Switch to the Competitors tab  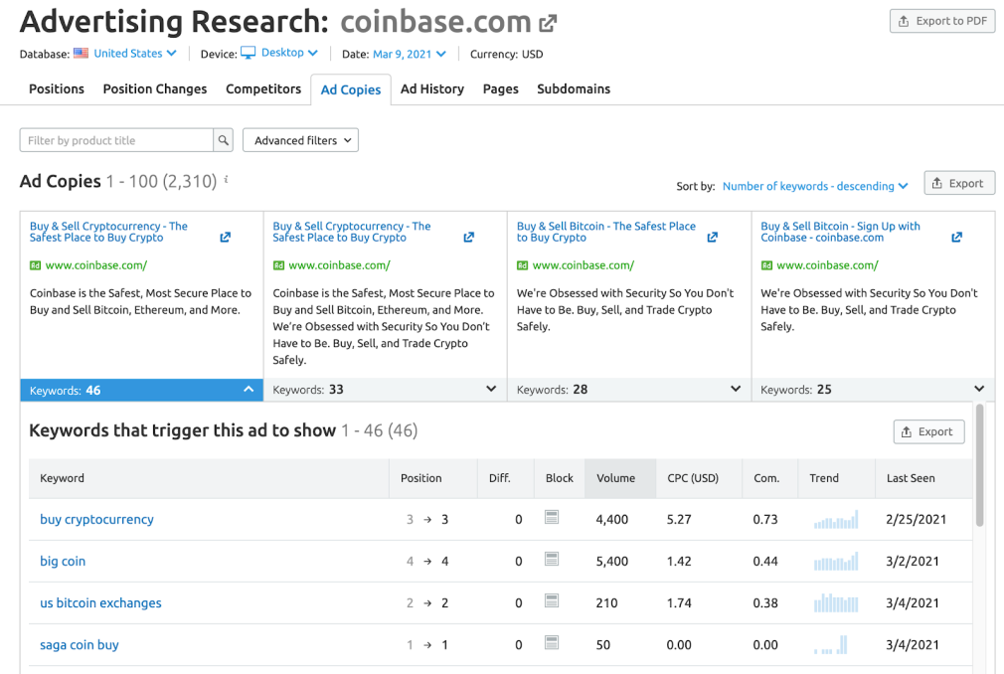(262, 88)
